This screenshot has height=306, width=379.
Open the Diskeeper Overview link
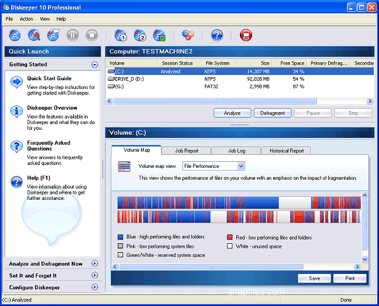(52, 108)
